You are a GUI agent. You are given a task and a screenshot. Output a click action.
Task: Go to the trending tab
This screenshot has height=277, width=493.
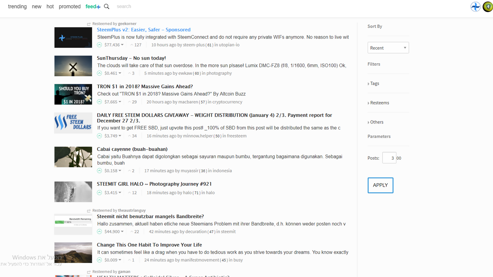click(x=17, y=6)
